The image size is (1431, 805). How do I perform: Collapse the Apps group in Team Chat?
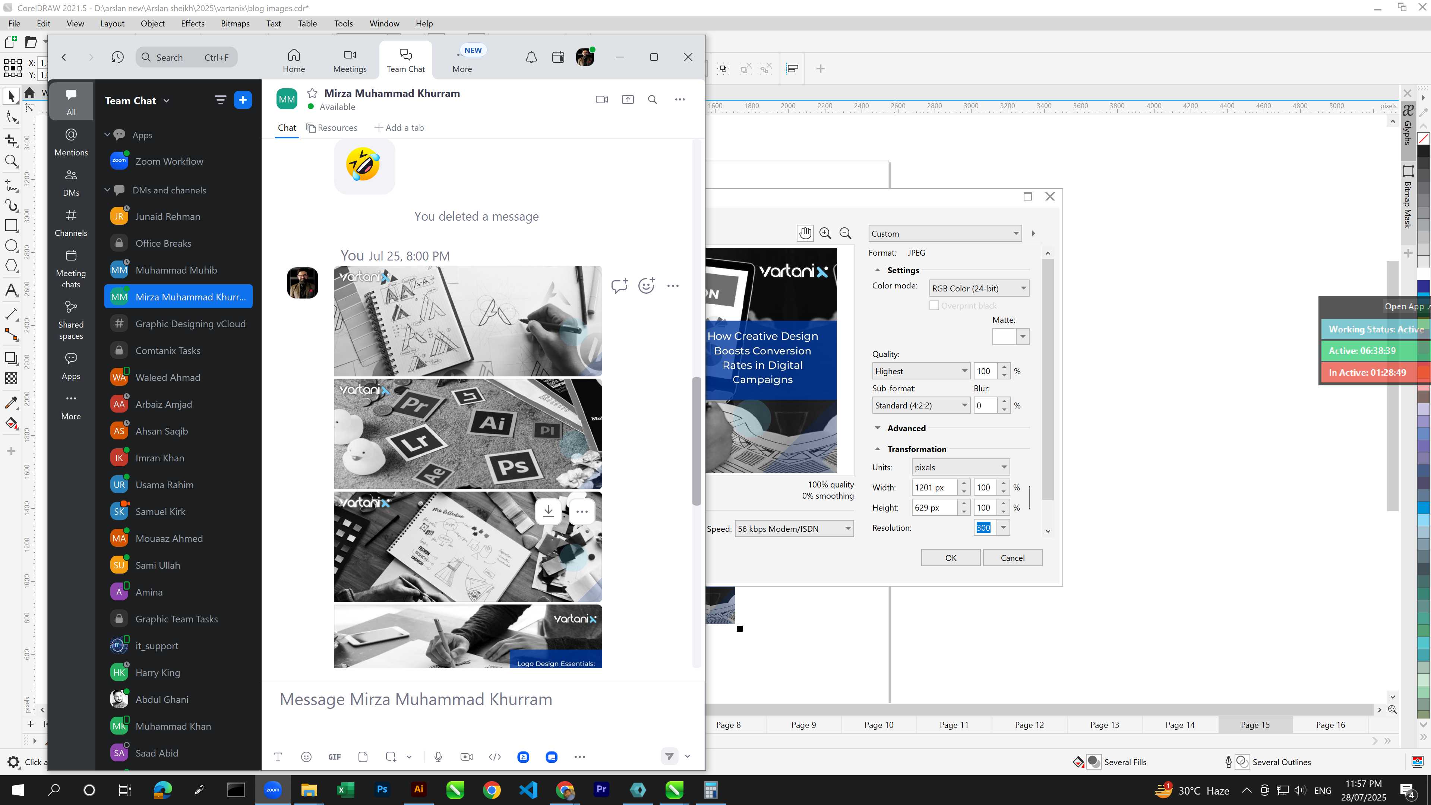[107, 135]
